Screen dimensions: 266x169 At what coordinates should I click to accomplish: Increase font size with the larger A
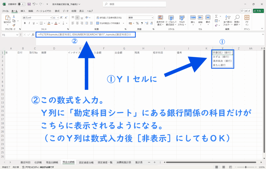(x=61, y=18)
